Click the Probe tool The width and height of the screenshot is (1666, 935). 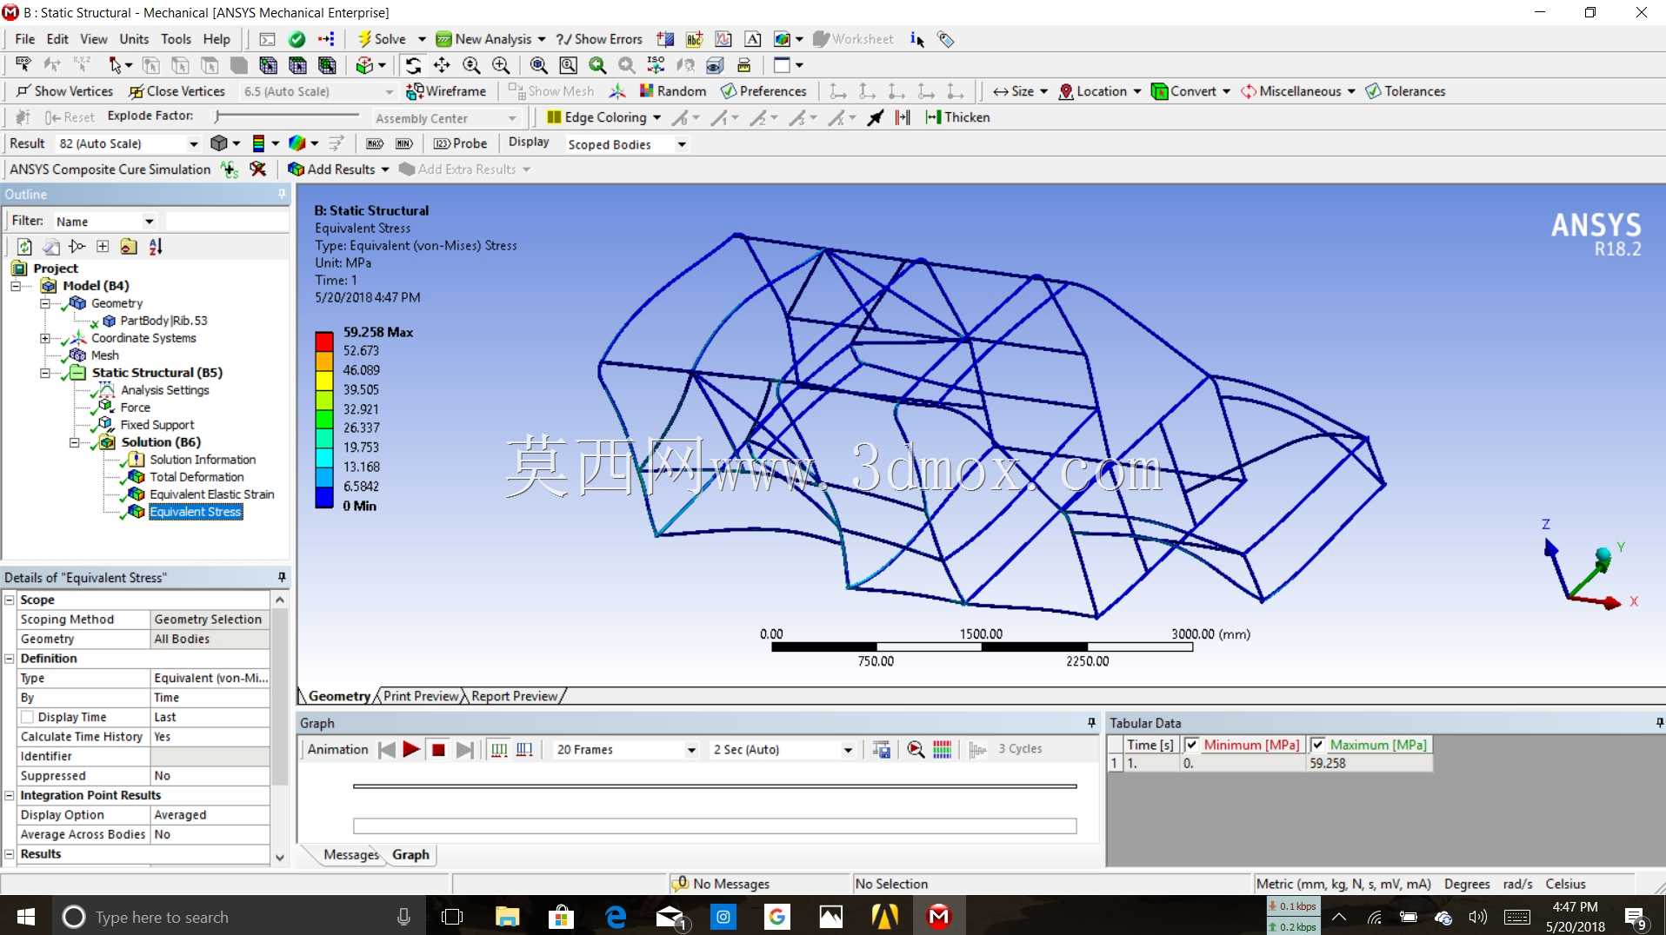pyautogui.click(x=461, y=143)
